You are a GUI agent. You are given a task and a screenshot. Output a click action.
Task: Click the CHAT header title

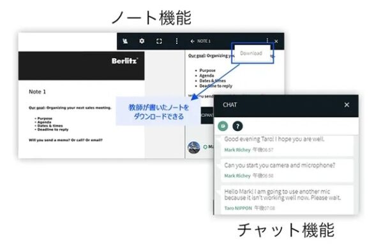point(230,105)
